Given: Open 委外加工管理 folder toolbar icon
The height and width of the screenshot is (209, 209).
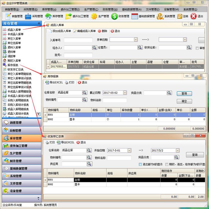Looking at the screenshot, I should (68, 16).
